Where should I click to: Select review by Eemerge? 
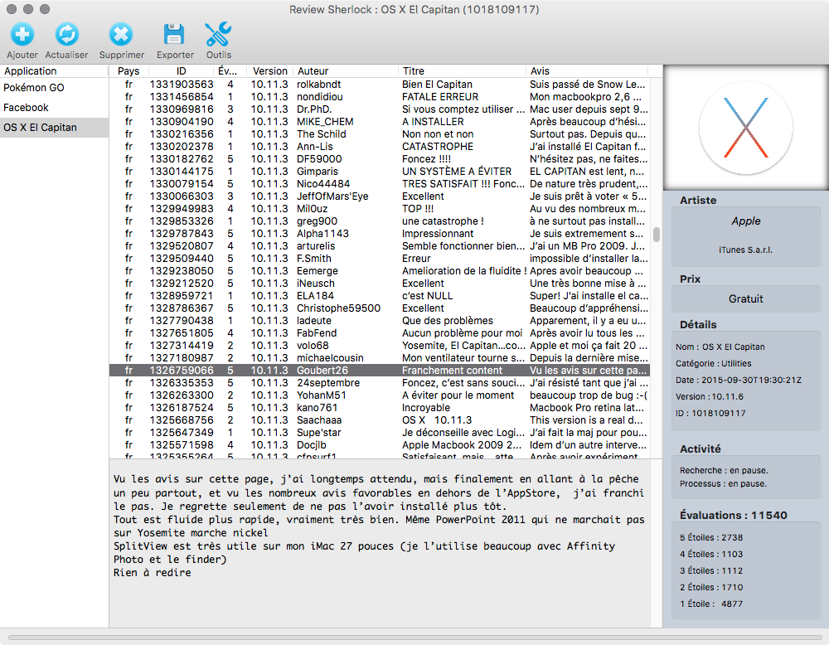point(379,271)
